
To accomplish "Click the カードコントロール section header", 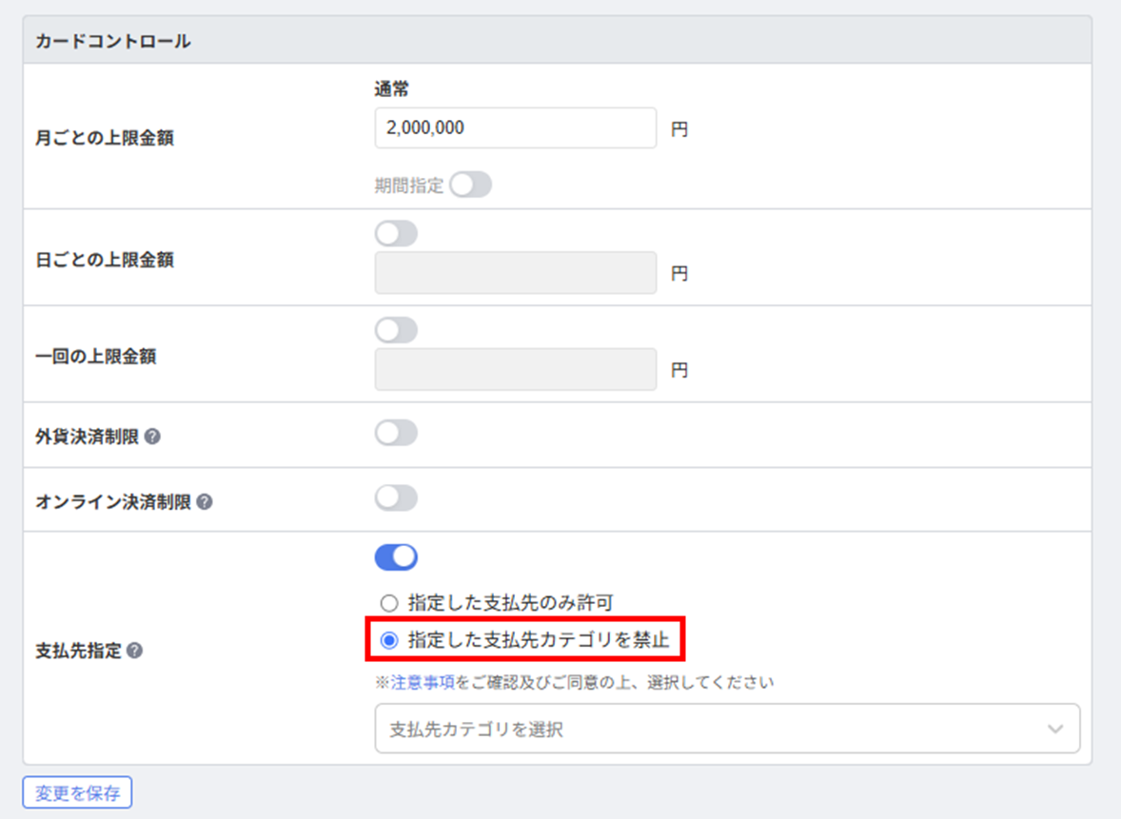I will pyautogui.click(x=558, y=41).
